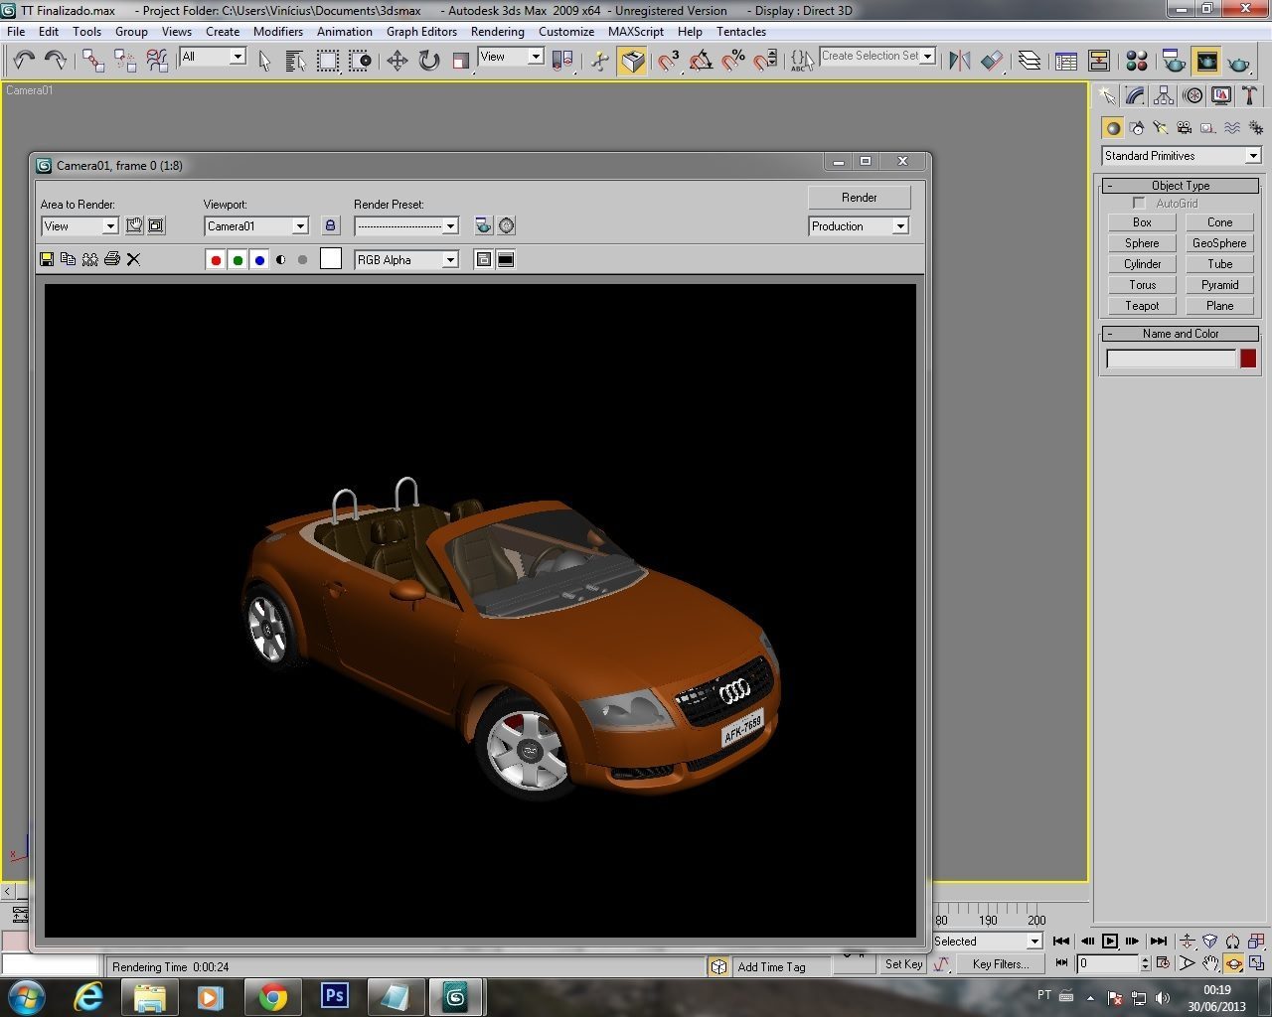Open the Rendering menu
Screen dimensions: 1272x1017
click(497, 32)
